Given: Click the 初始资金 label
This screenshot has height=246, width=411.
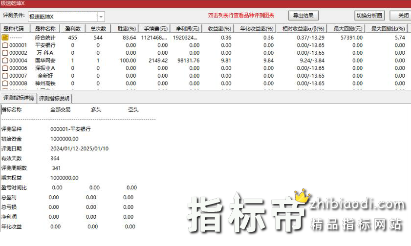Looking at the screenshot, I should coord(11,139).
